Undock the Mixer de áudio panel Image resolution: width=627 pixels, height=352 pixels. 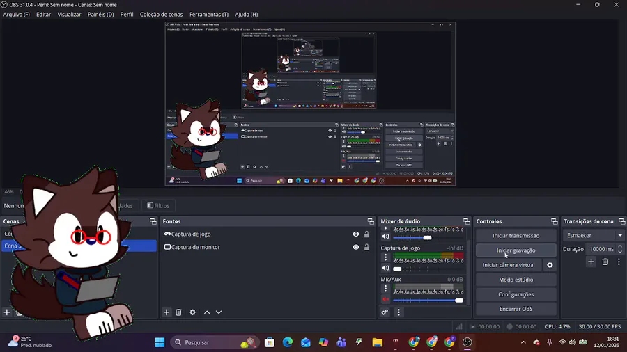click(466, 221)
